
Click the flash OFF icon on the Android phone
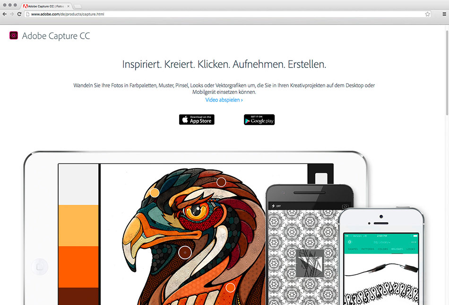pos(276,206)
